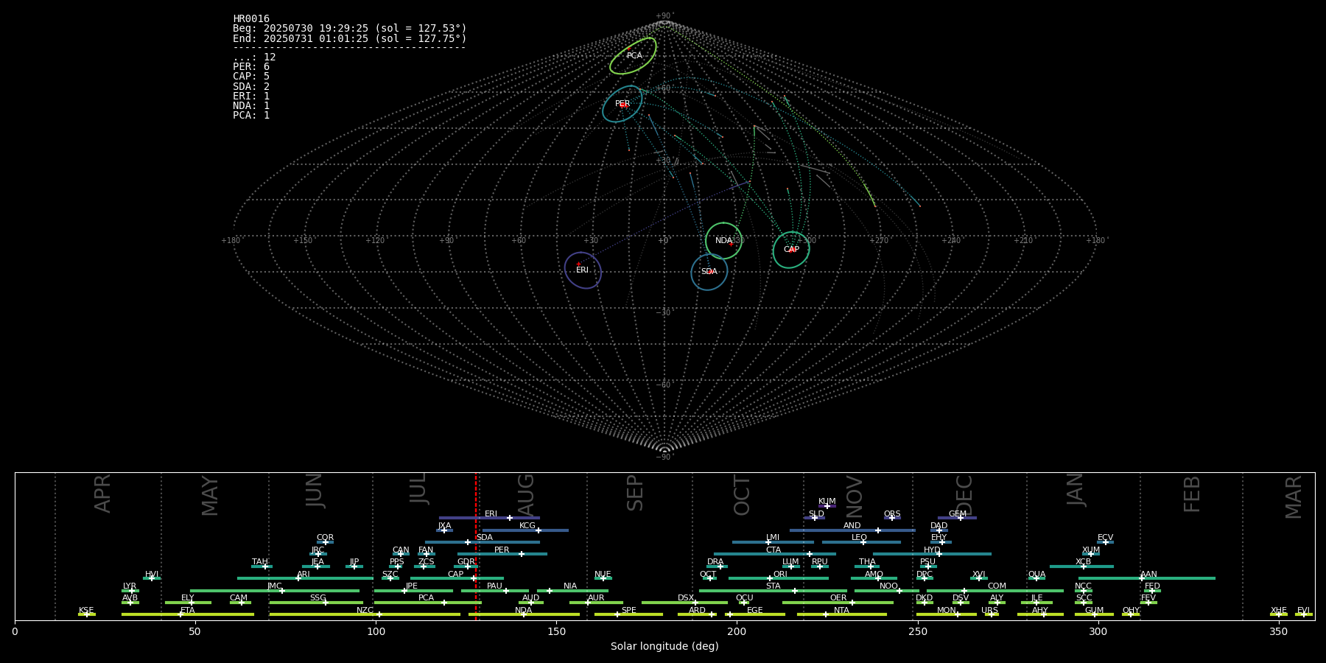1326x663 pixels.
Task: Select the 'End: 20250731 01:01:25' line
Action: [x=350, y=38]
